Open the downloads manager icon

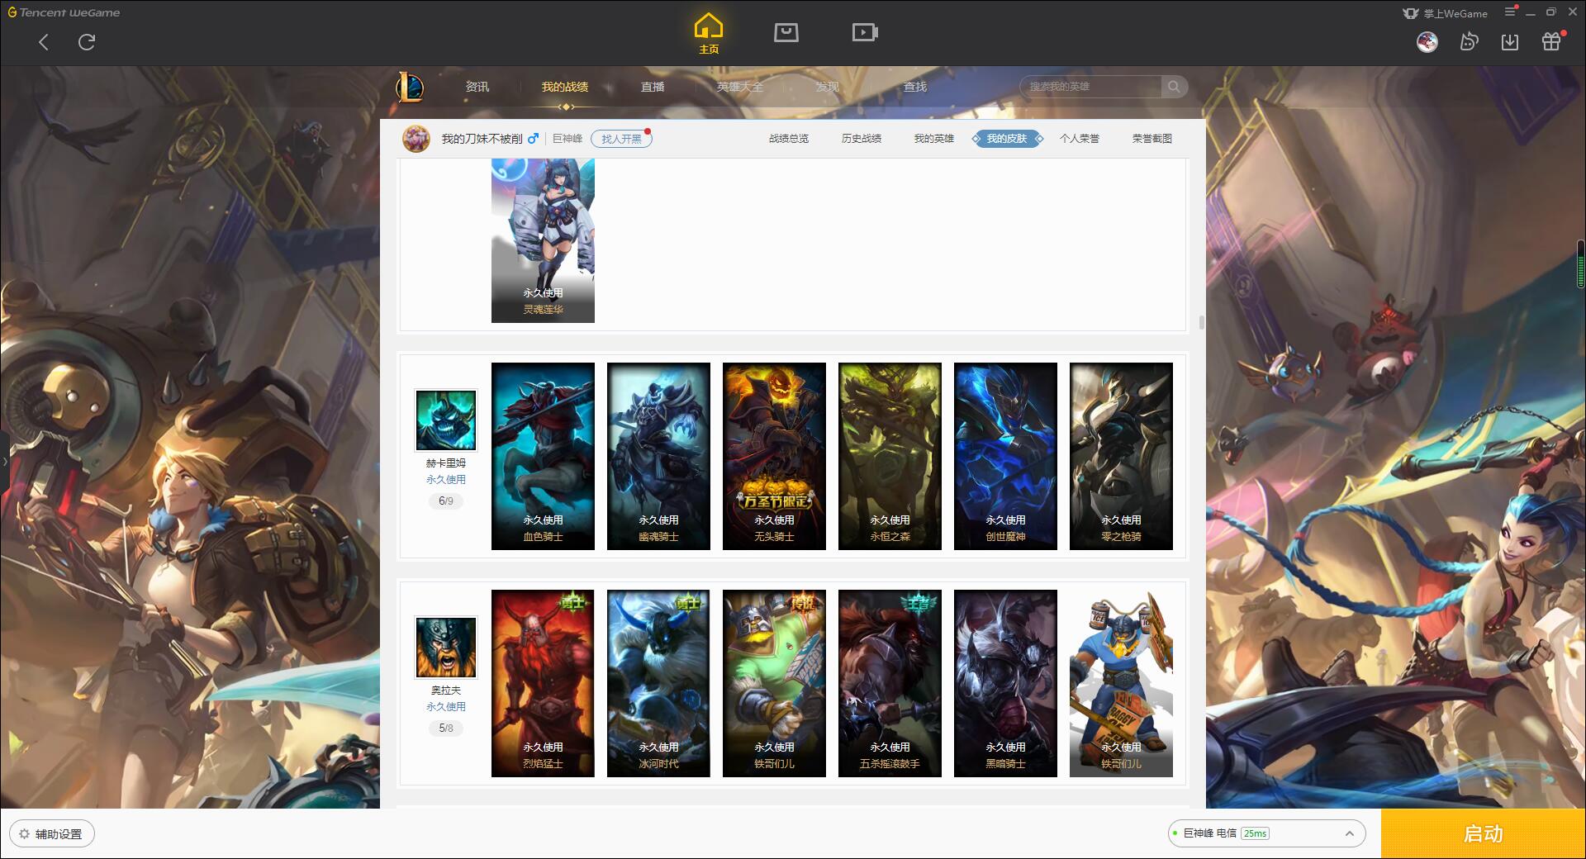coord(1510,42)
